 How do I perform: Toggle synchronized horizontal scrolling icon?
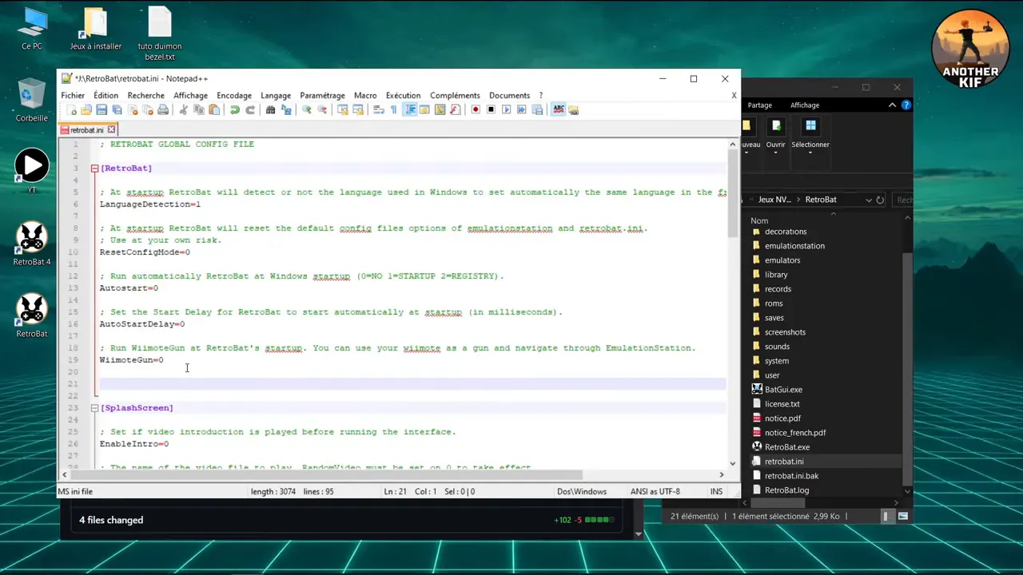[358, 110]
